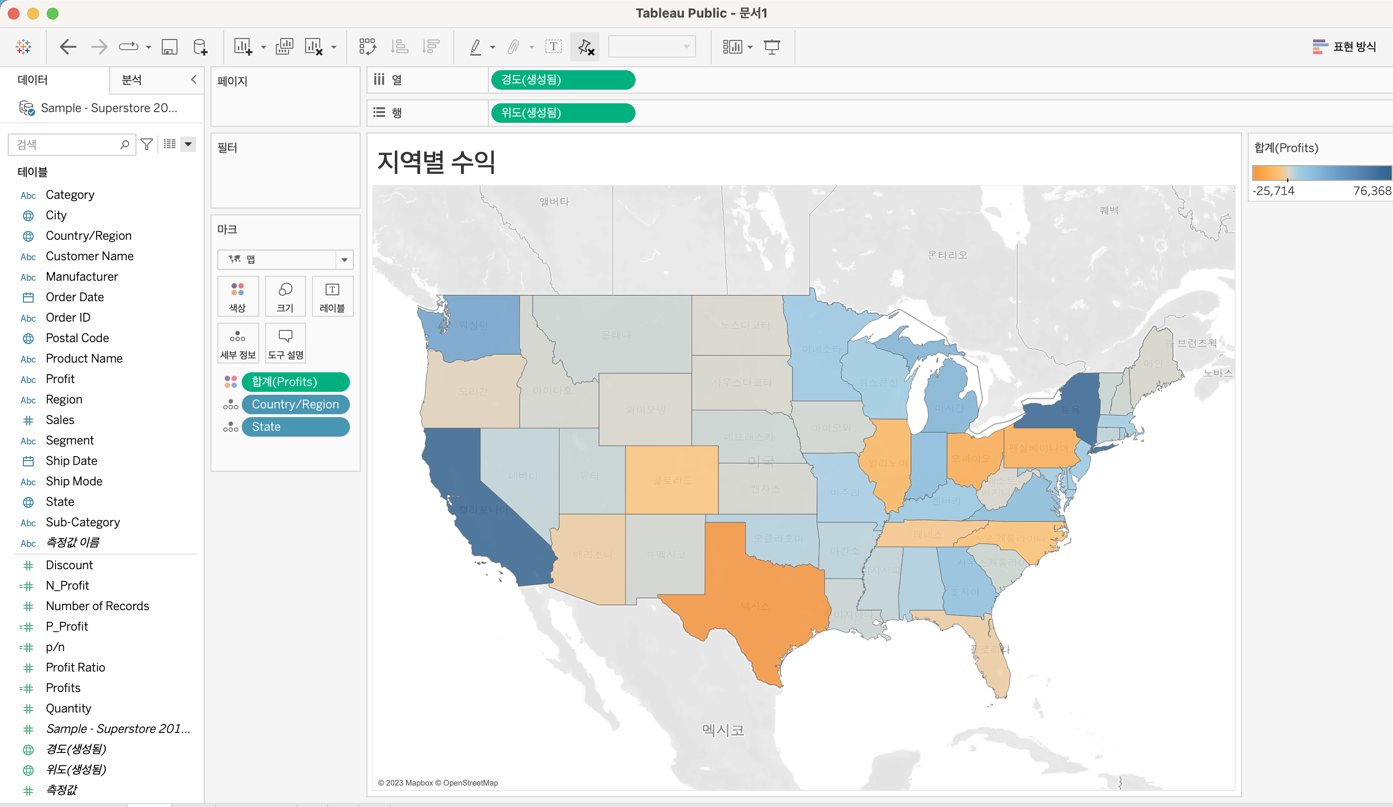Sort ascending toolbar icon
1393x807 pixels.
(x=399, y=47)
